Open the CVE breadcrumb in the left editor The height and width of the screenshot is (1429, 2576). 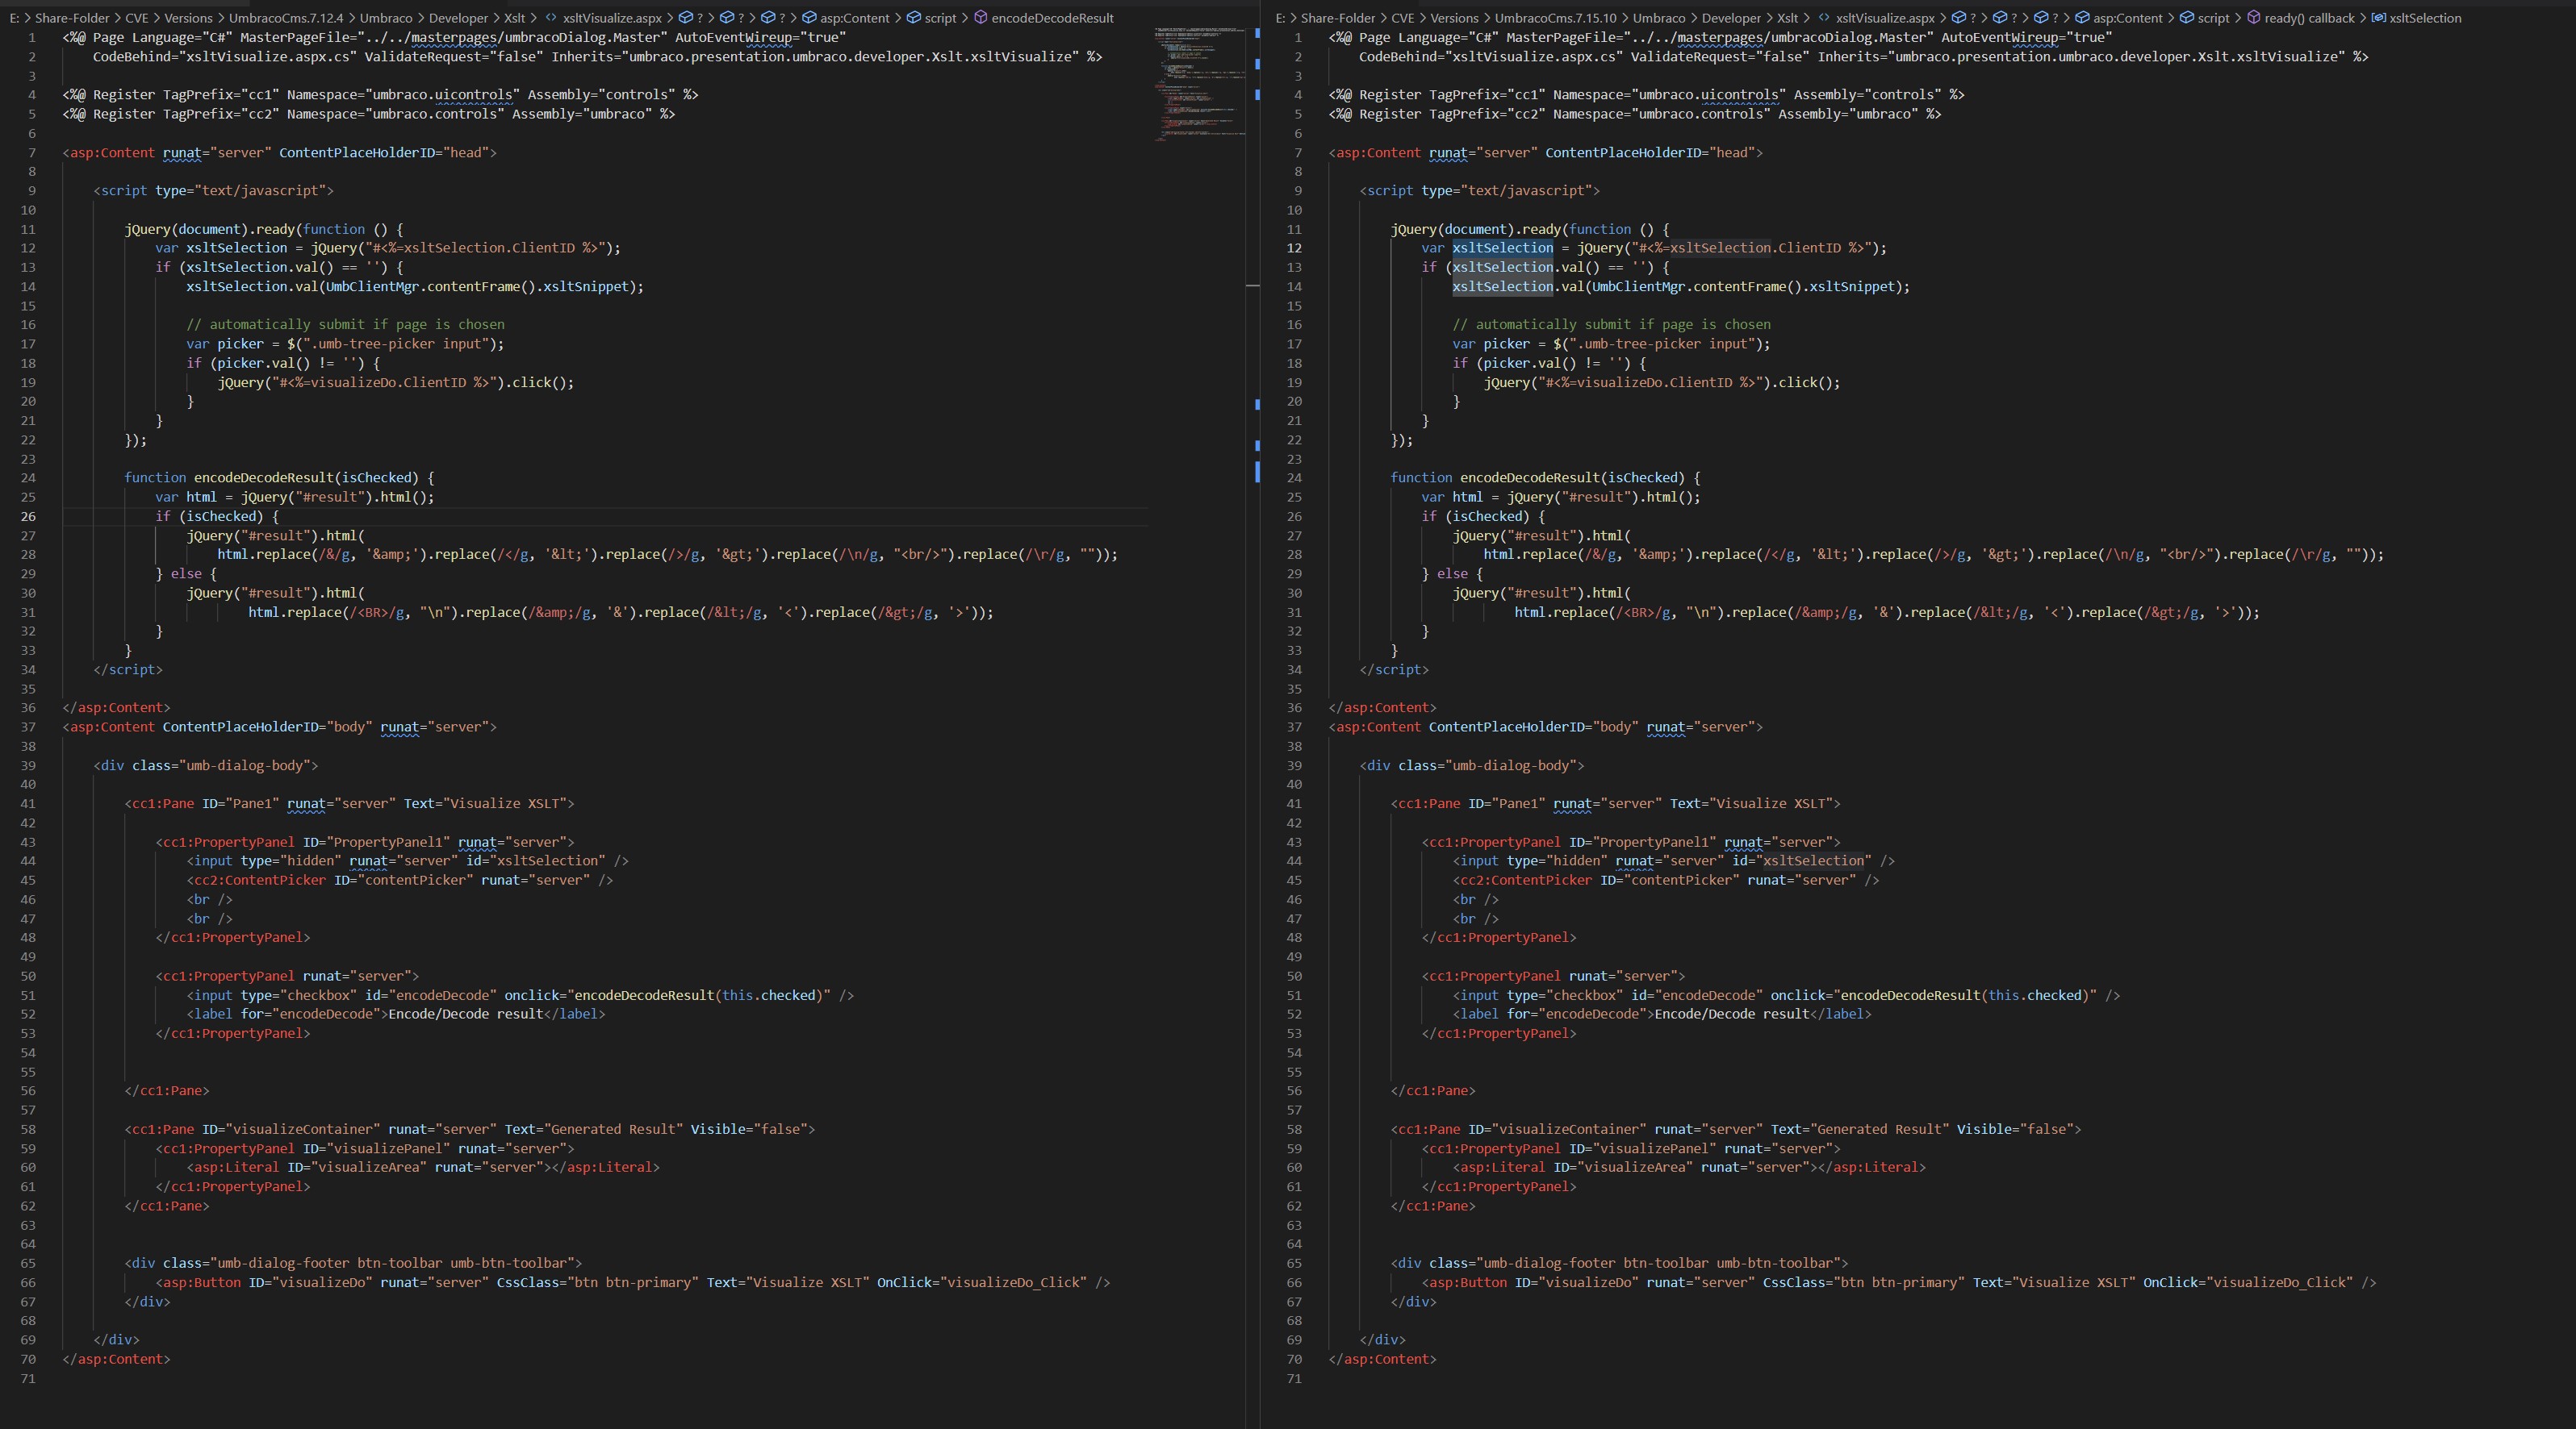(x=138, y=18)
